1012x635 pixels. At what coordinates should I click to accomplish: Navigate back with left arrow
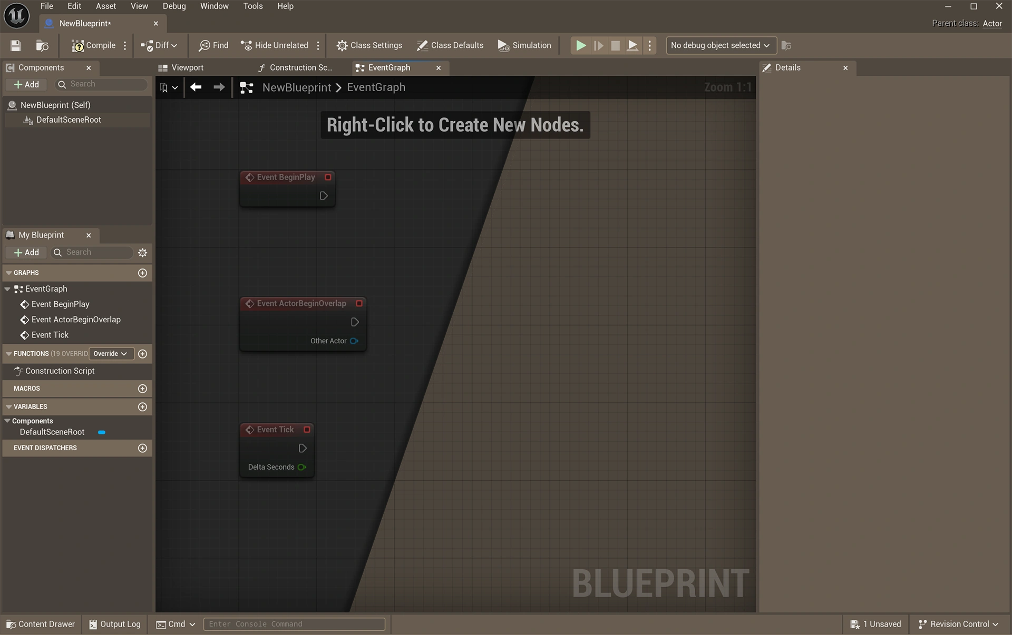(x=196, y=87)
